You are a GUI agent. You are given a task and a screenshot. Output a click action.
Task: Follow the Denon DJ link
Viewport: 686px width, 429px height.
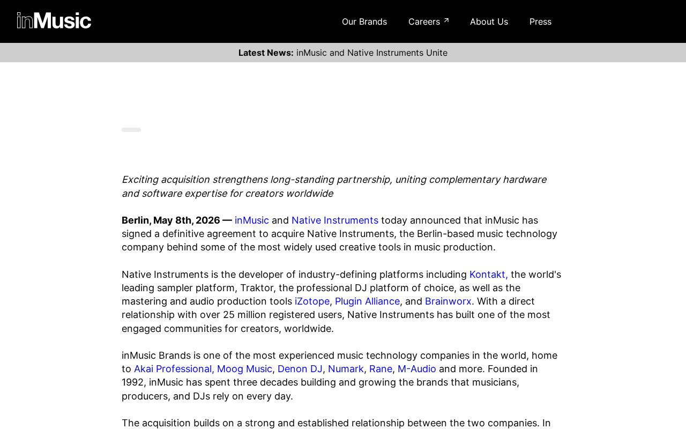300,369
